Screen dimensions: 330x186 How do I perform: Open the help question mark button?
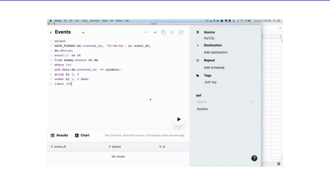(x=254, y=158)
